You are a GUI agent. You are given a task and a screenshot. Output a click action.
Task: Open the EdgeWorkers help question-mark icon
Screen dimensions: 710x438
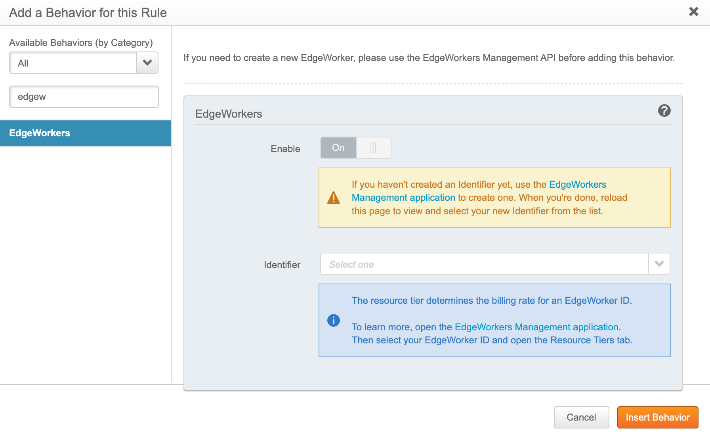[x=664, y=110]
